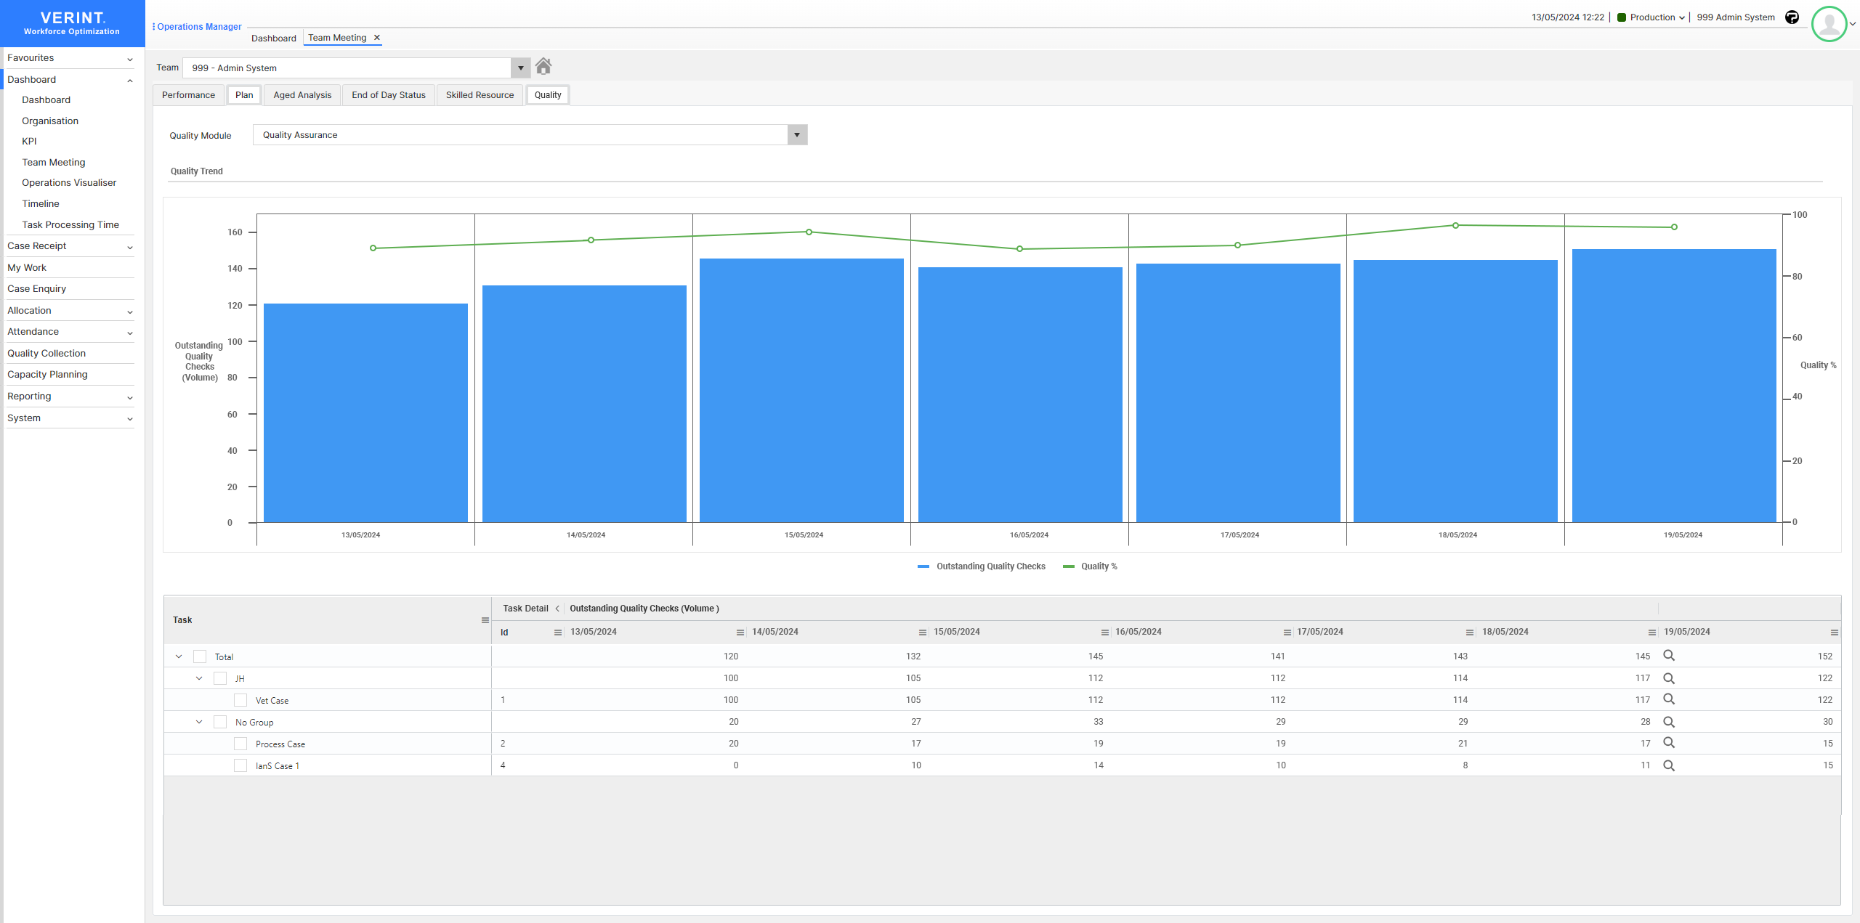Click the help question mark icon
Image resolution: width=1860 pixels, height=923 pixels.
1792,17
